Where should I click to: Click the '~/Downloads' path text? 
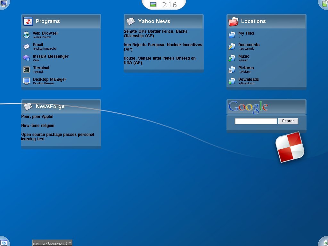pyautogui.click(x=246, y=83)
